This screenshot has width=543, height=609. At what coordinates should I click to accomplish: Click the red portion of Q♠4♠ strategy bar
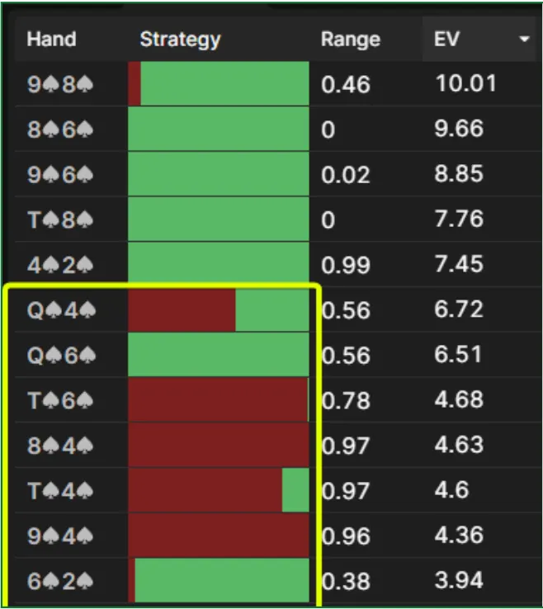182,310
